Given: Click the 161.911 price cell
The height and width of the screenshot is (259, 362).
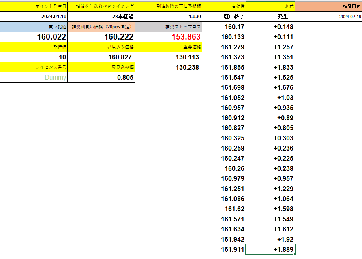Looking at the screenshot, I should [224, 250].
